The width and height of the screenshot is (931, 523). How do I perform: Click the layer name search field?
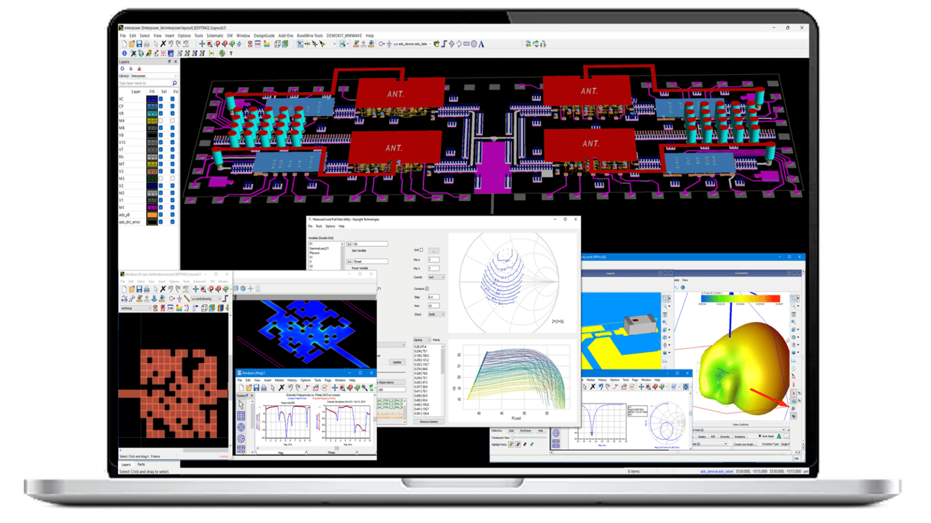coord(144,83)
